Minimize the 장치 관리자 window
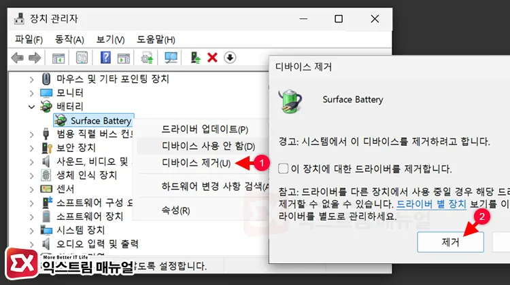510x285 pixels. pos(303,19)
